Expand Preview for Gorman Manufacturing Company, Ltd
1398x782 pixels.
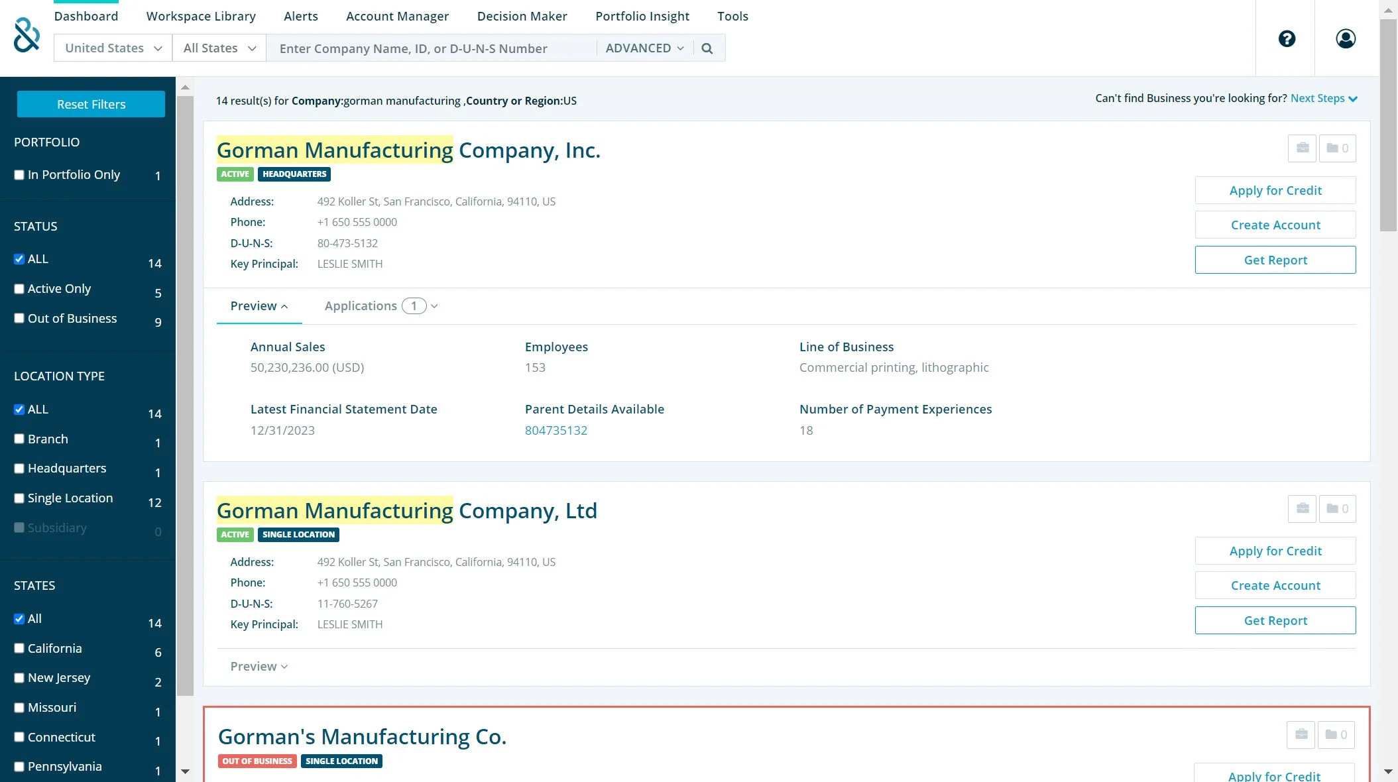coord(259,667)
